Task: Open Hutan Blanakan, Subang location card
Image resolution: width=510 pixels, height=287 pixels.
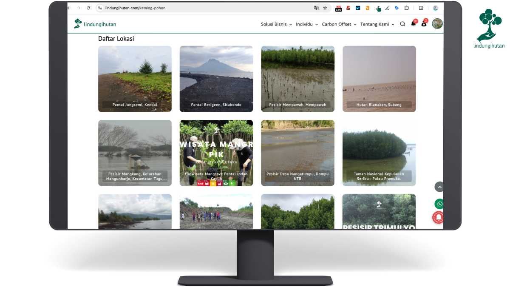Action: (x=379, y=79)
